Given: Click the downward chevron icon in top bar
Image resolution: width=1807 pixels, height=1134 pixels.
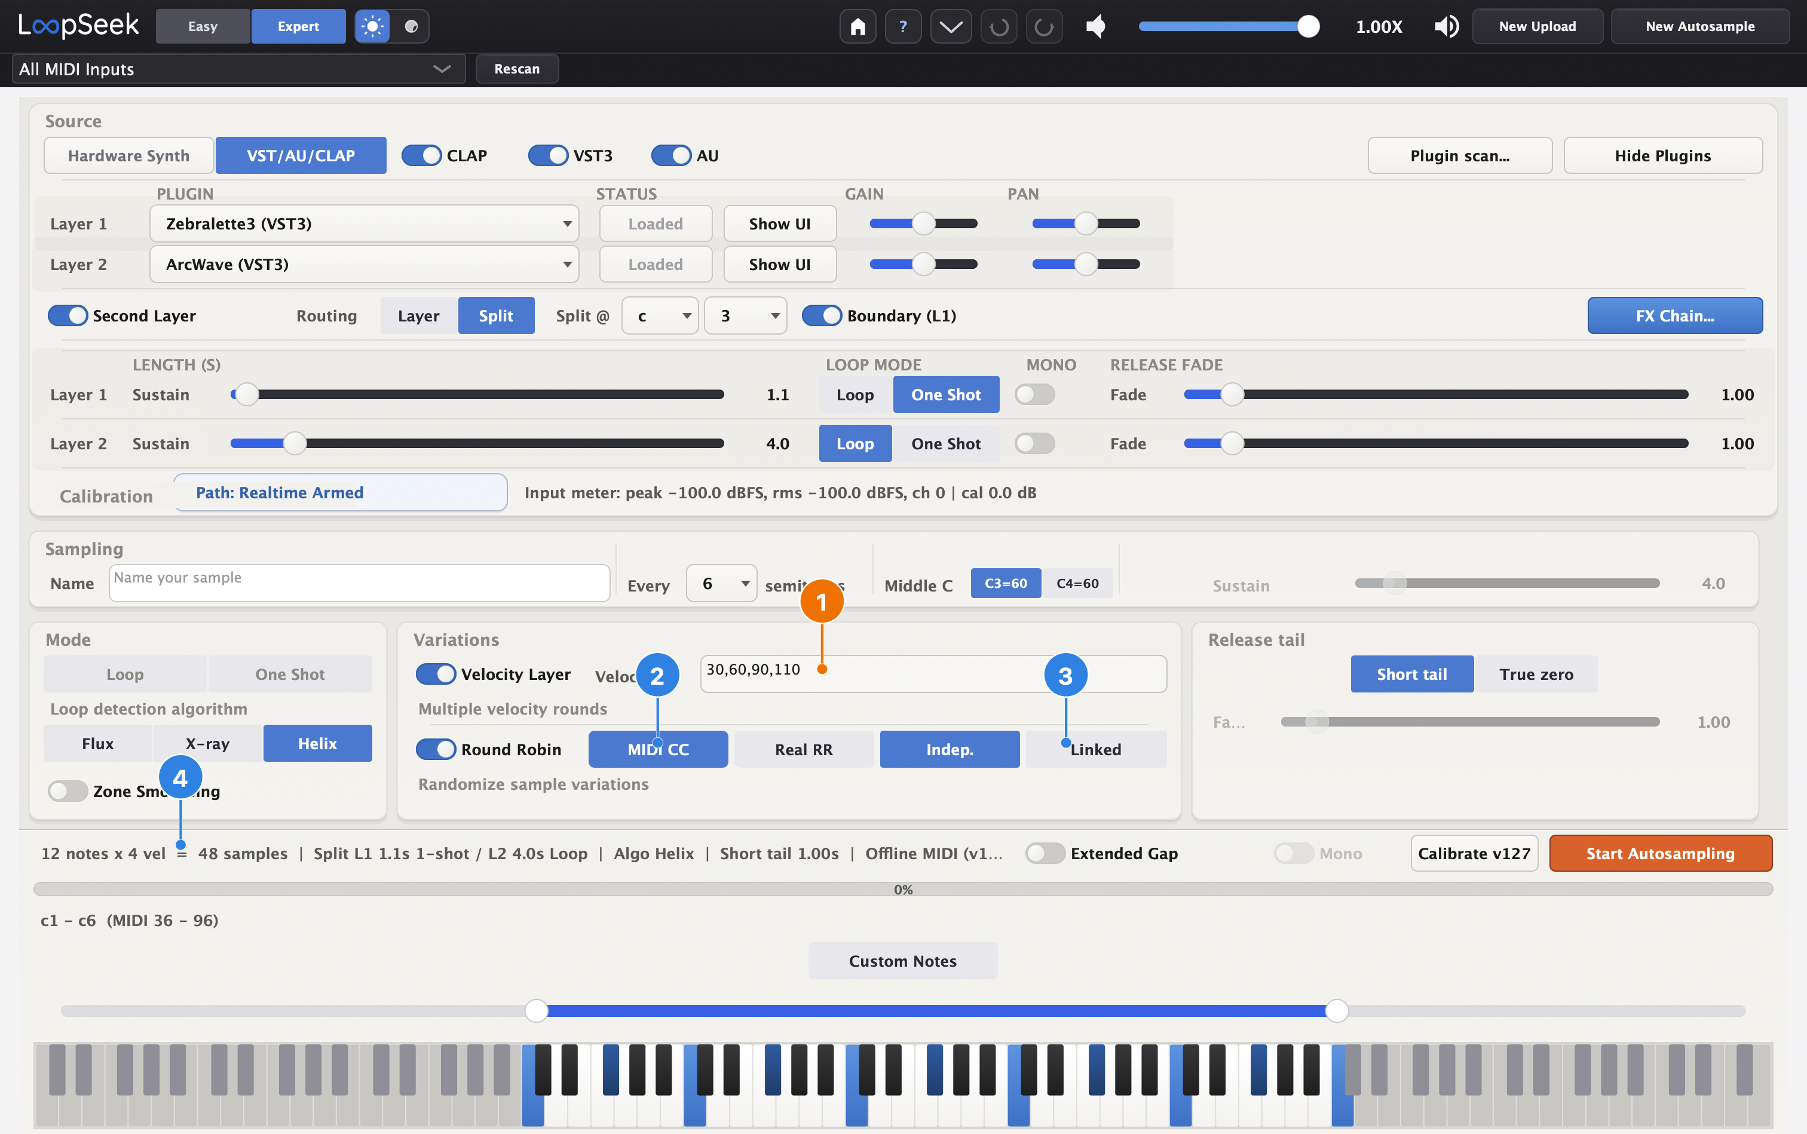Looking at the screenshot, I should click(950, 27).
